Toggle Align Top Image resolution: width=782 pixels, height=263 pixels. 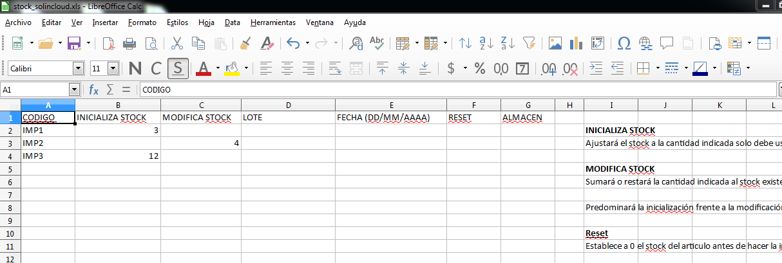click(x=382, y=68)
